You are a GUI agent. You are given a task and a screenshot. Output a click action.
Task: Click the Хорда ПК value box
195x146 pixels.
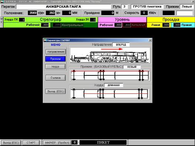(22, 20)
